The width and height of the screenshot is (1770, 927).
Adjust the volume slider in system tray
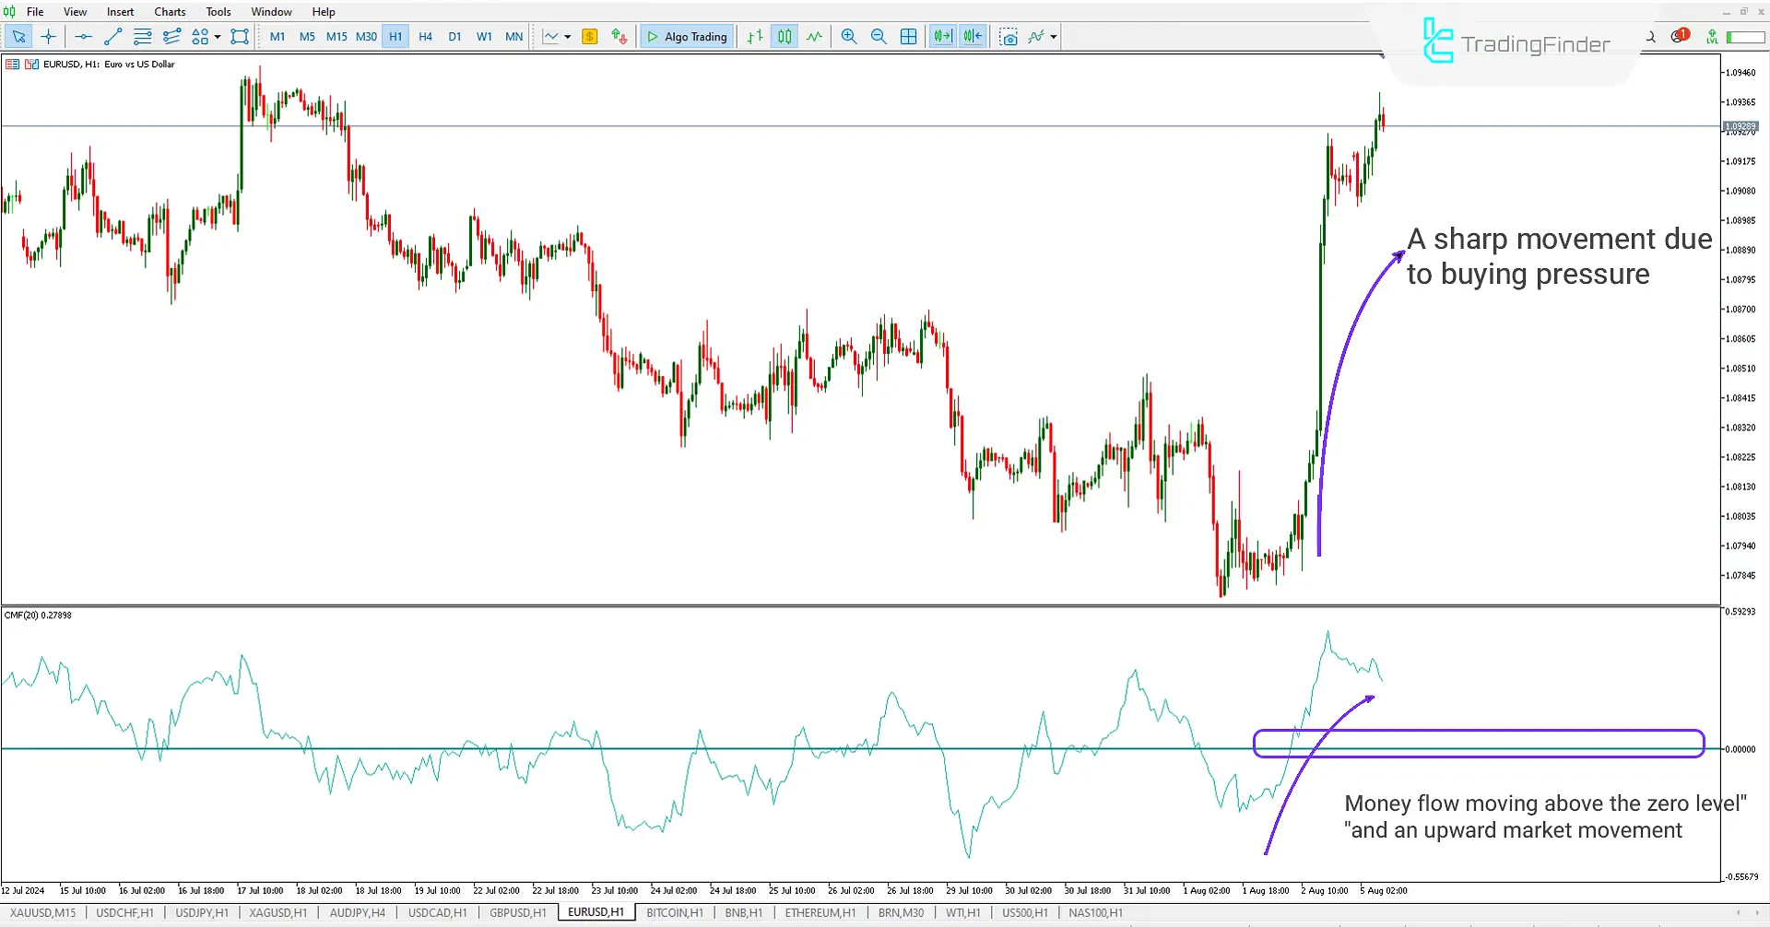coord(1745,37)
